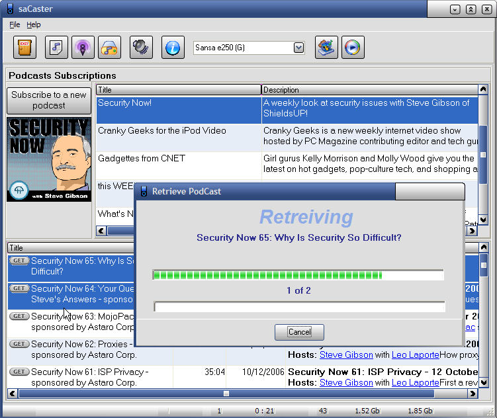Click subscriptions list scroll up arrow
Image resolution: width=497 pixels, height=418 pixels.
click(483, 89)
